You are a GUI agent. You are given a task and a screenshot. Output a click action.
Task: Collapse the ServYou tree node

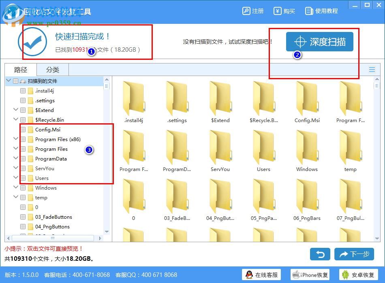(x=16, y=168)
